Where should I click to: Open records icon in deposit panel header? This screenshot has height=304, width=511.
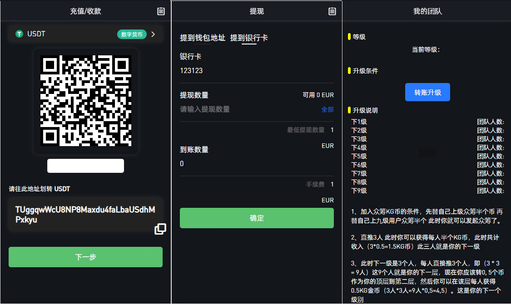click(161, 11)
